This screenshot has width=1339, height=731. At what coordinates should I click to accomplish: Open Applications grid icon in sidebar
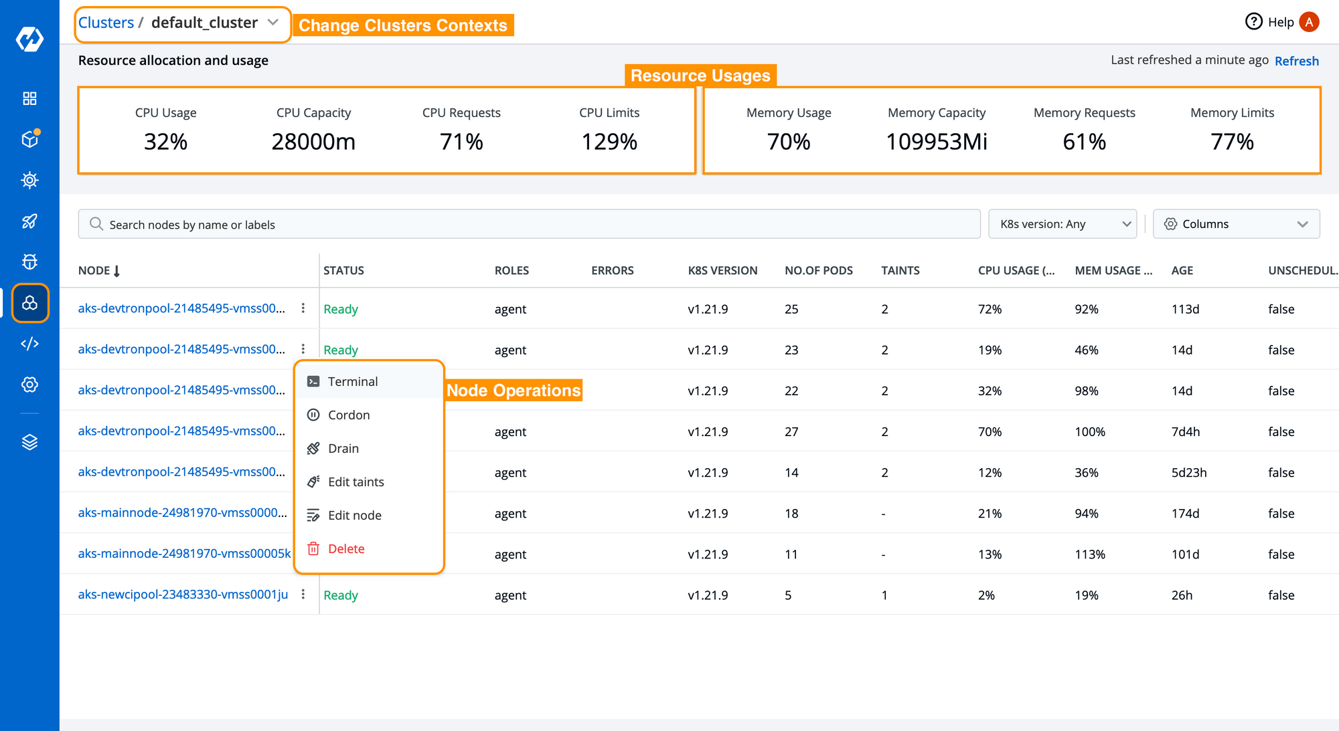(x=29, y=98)
